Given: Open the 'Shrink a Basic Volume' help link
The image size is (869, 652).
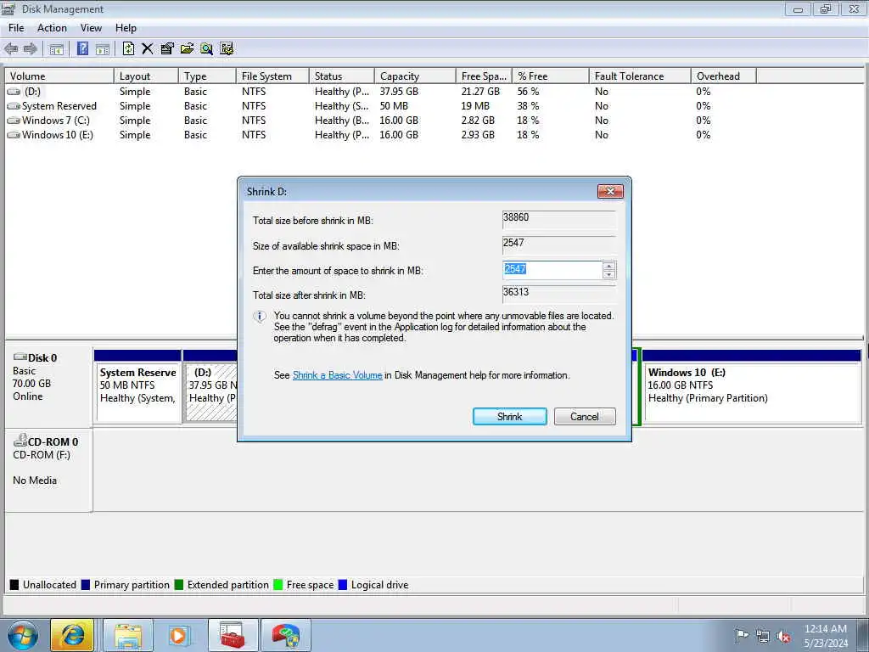Looking at the screenshot, I should point(338,375).
